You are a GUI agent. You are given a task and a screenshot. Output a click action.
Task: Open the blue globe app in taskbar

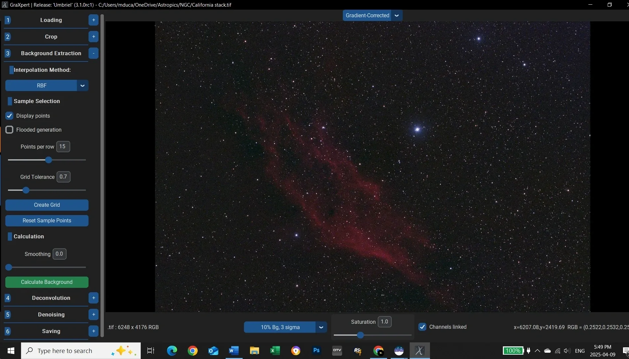pyautogui.click(x=399, y=351)
